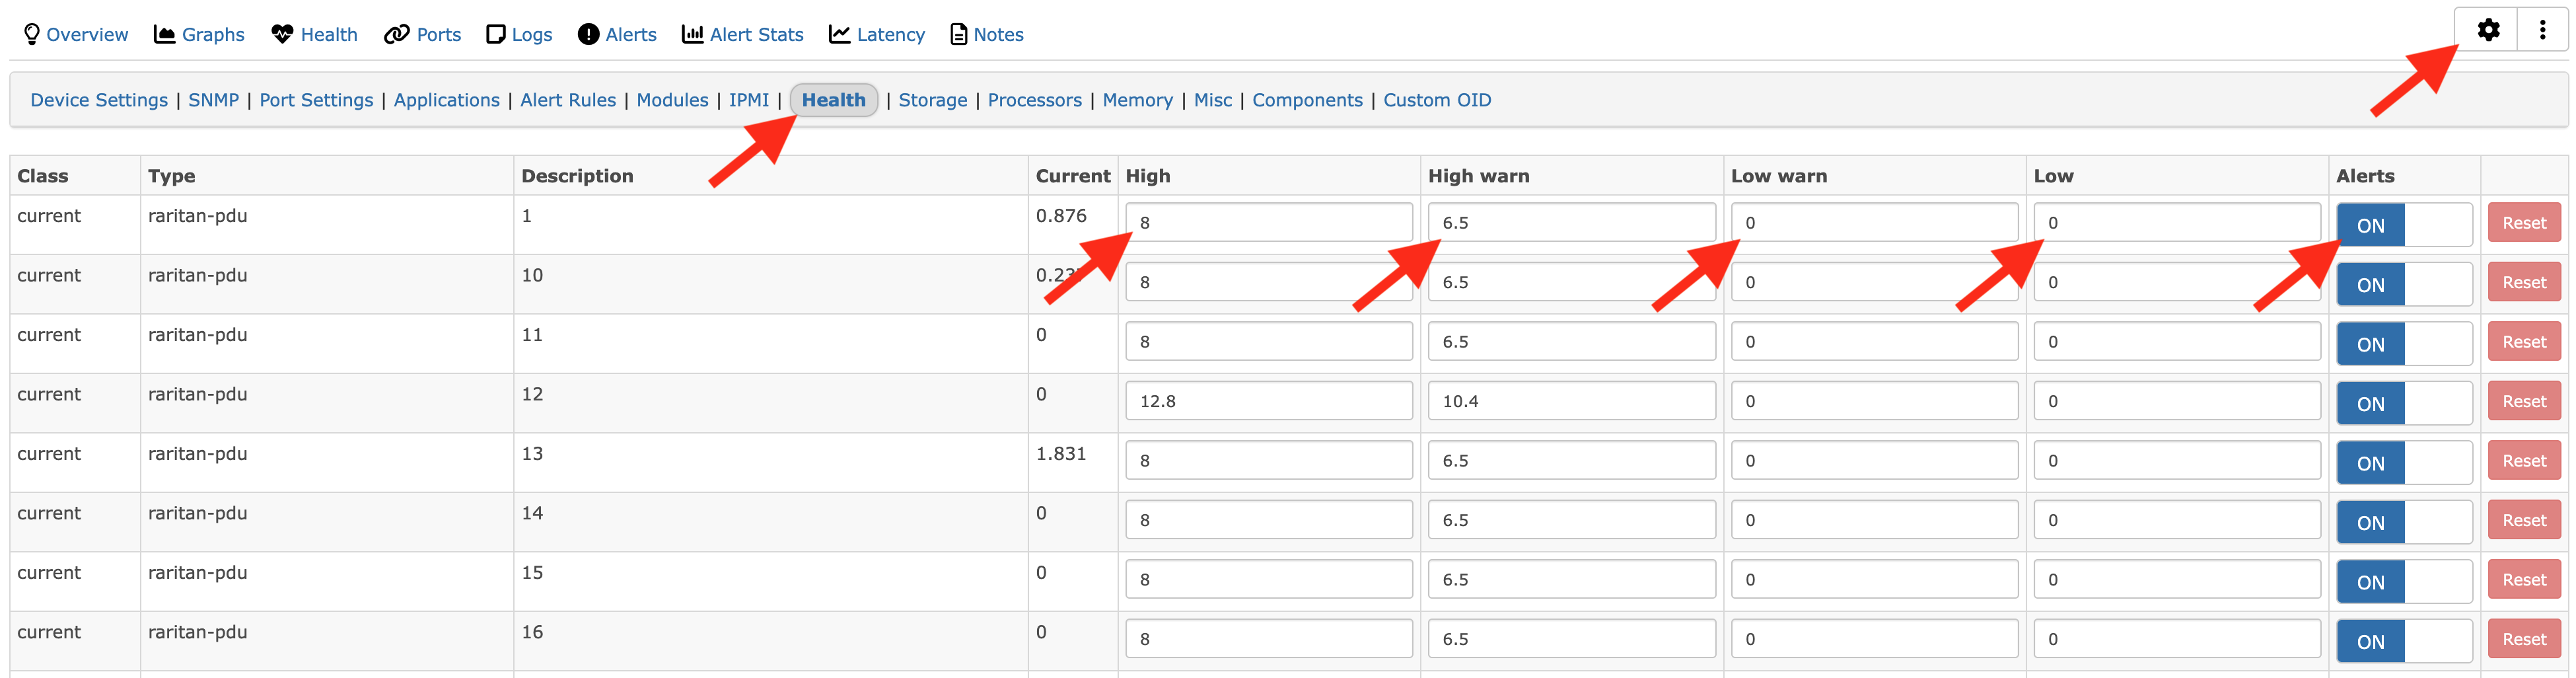
Task: Toggle alerts switch for sensor 14
Action: click(x=2404, y=522)
